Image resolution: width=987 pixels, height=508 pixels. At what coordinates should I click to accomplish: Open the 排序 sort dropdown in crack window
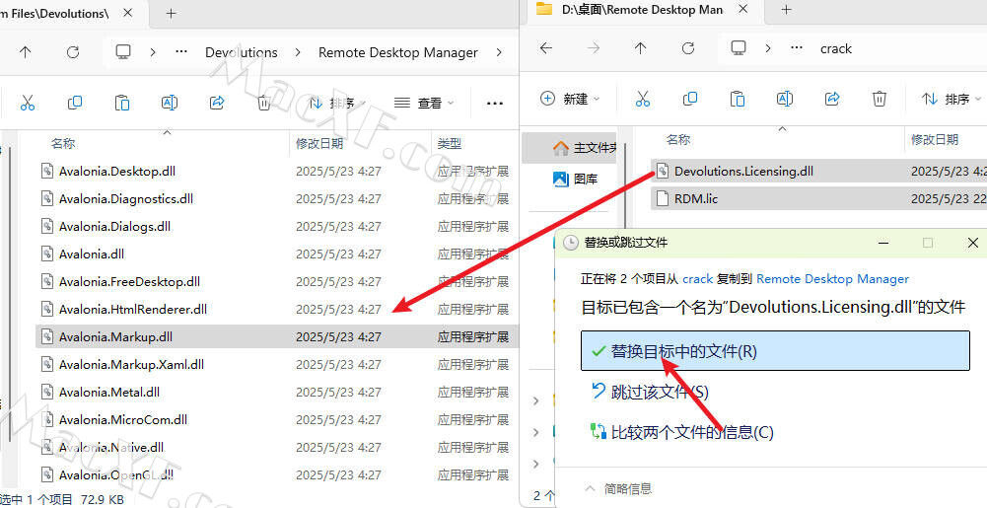(952, 99)
